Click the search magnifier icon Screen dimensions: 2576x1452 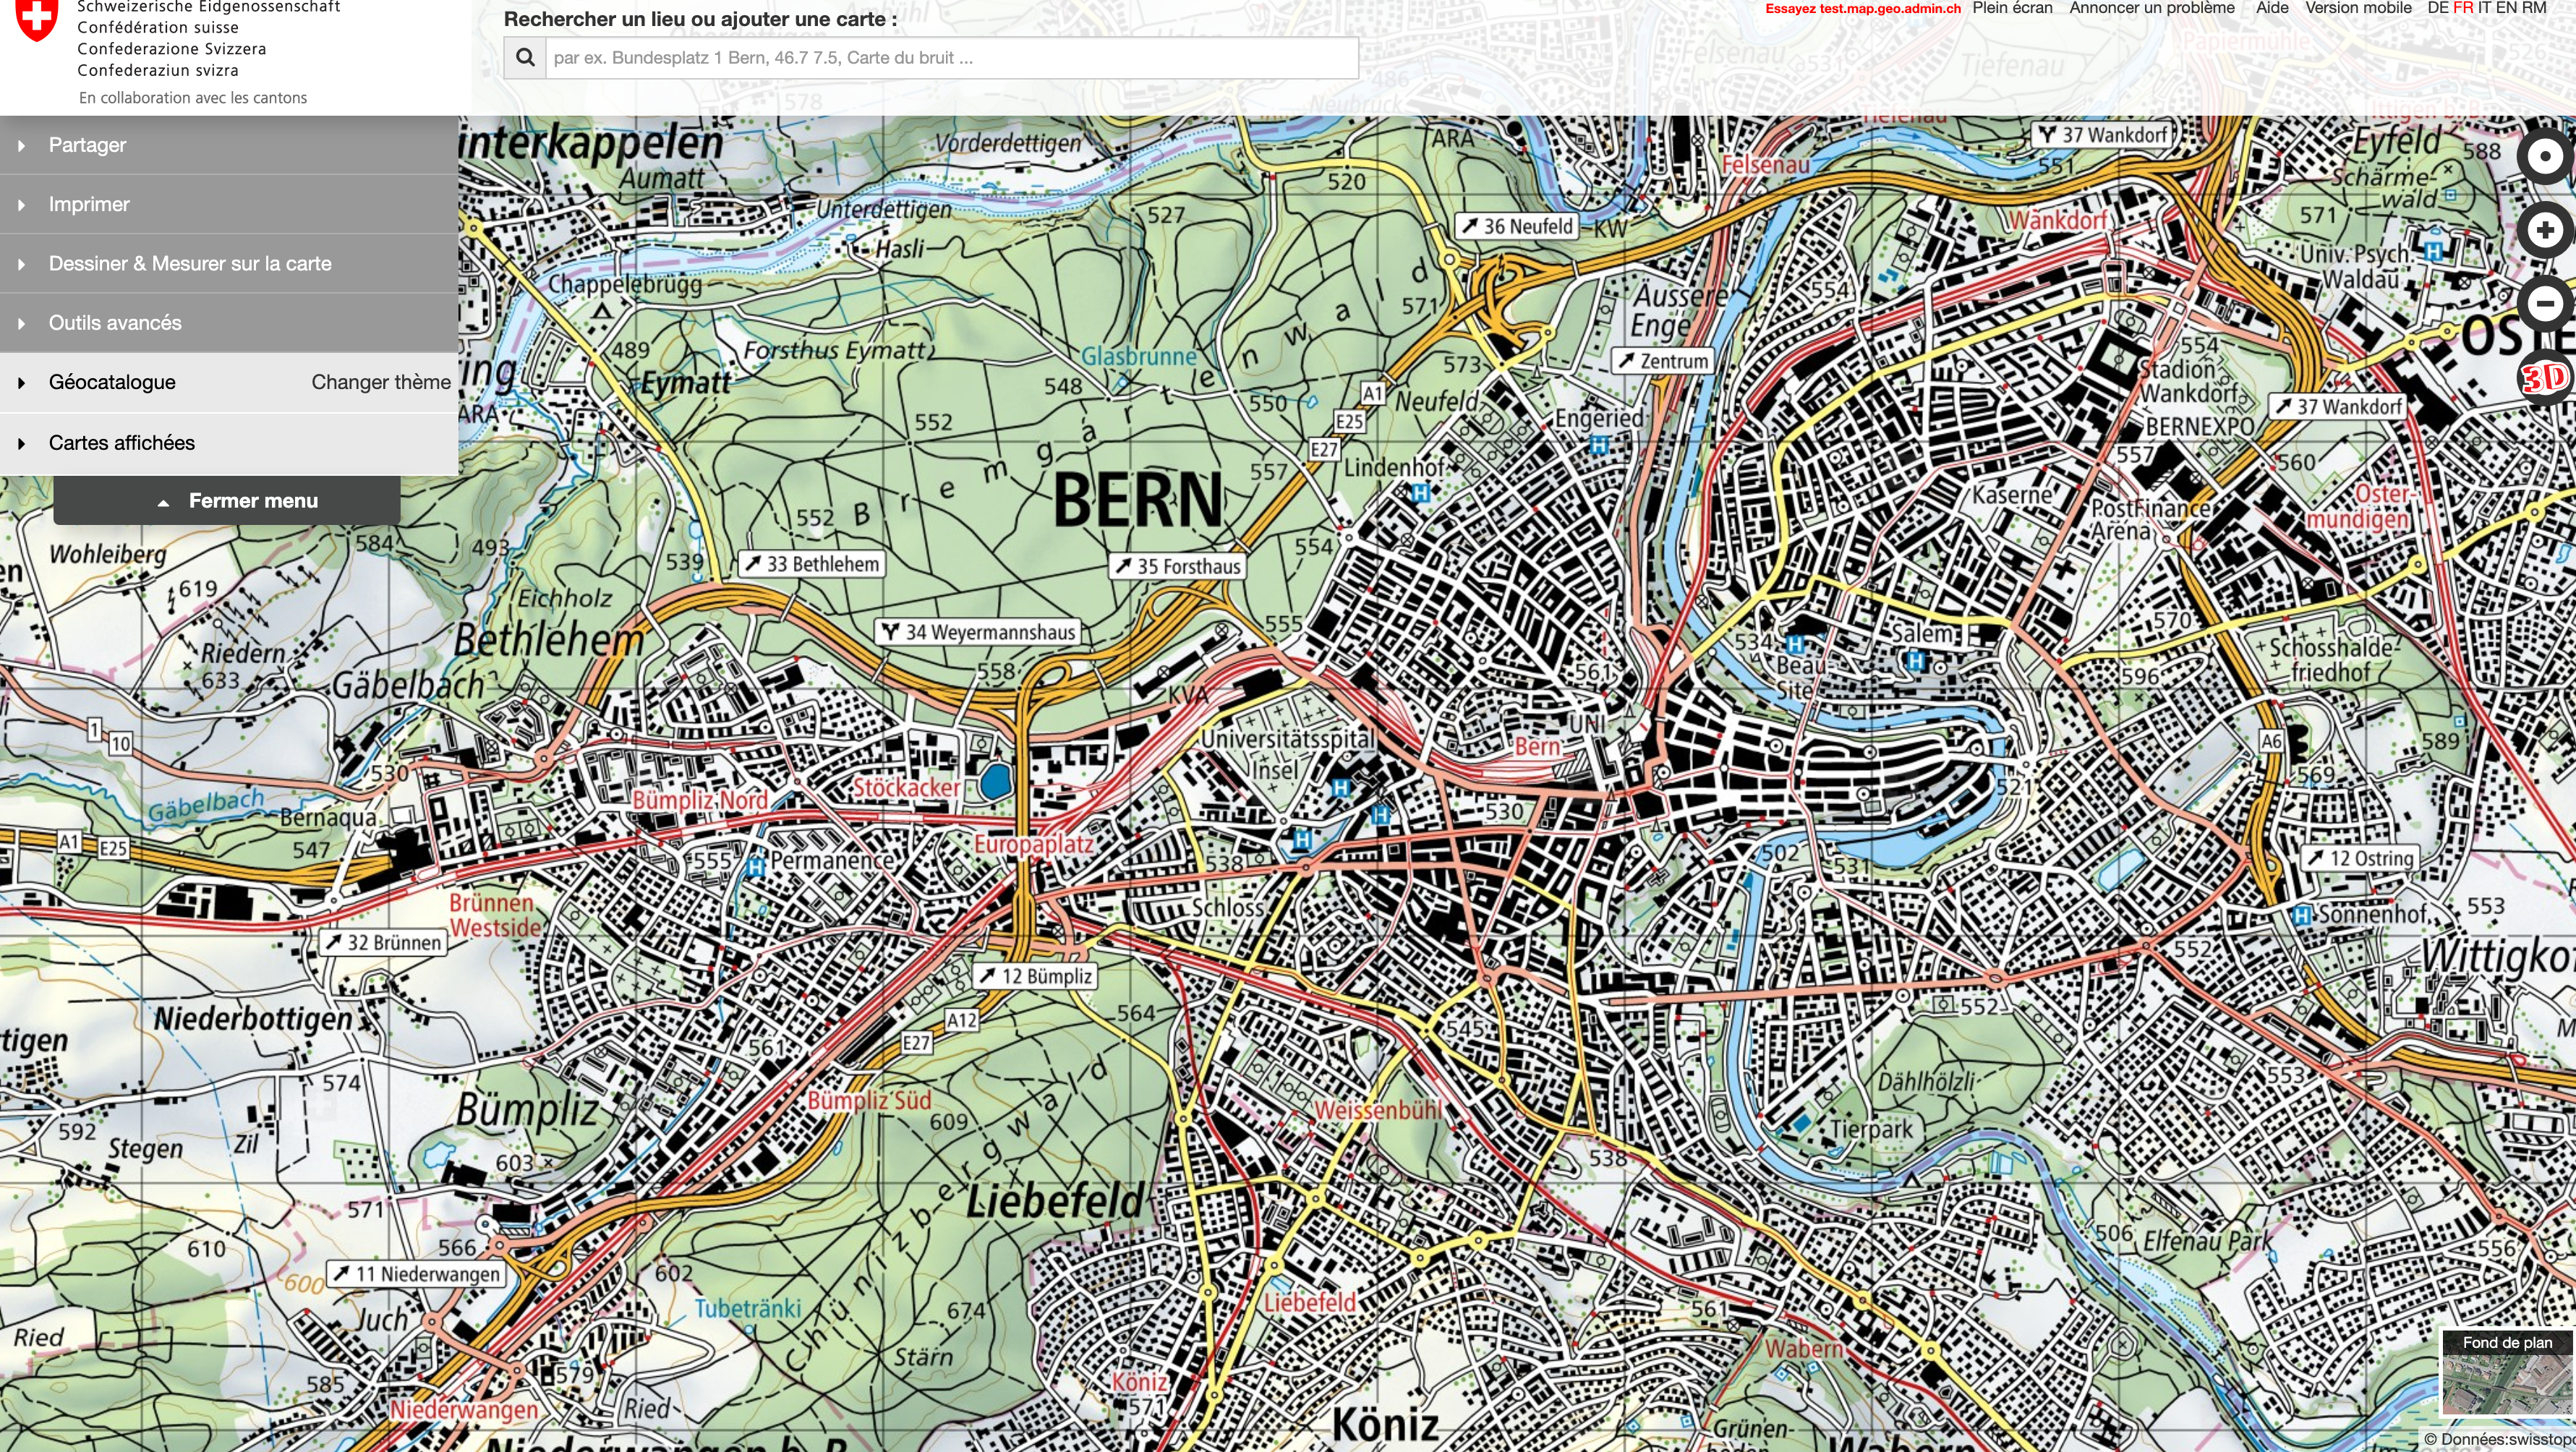525,58
